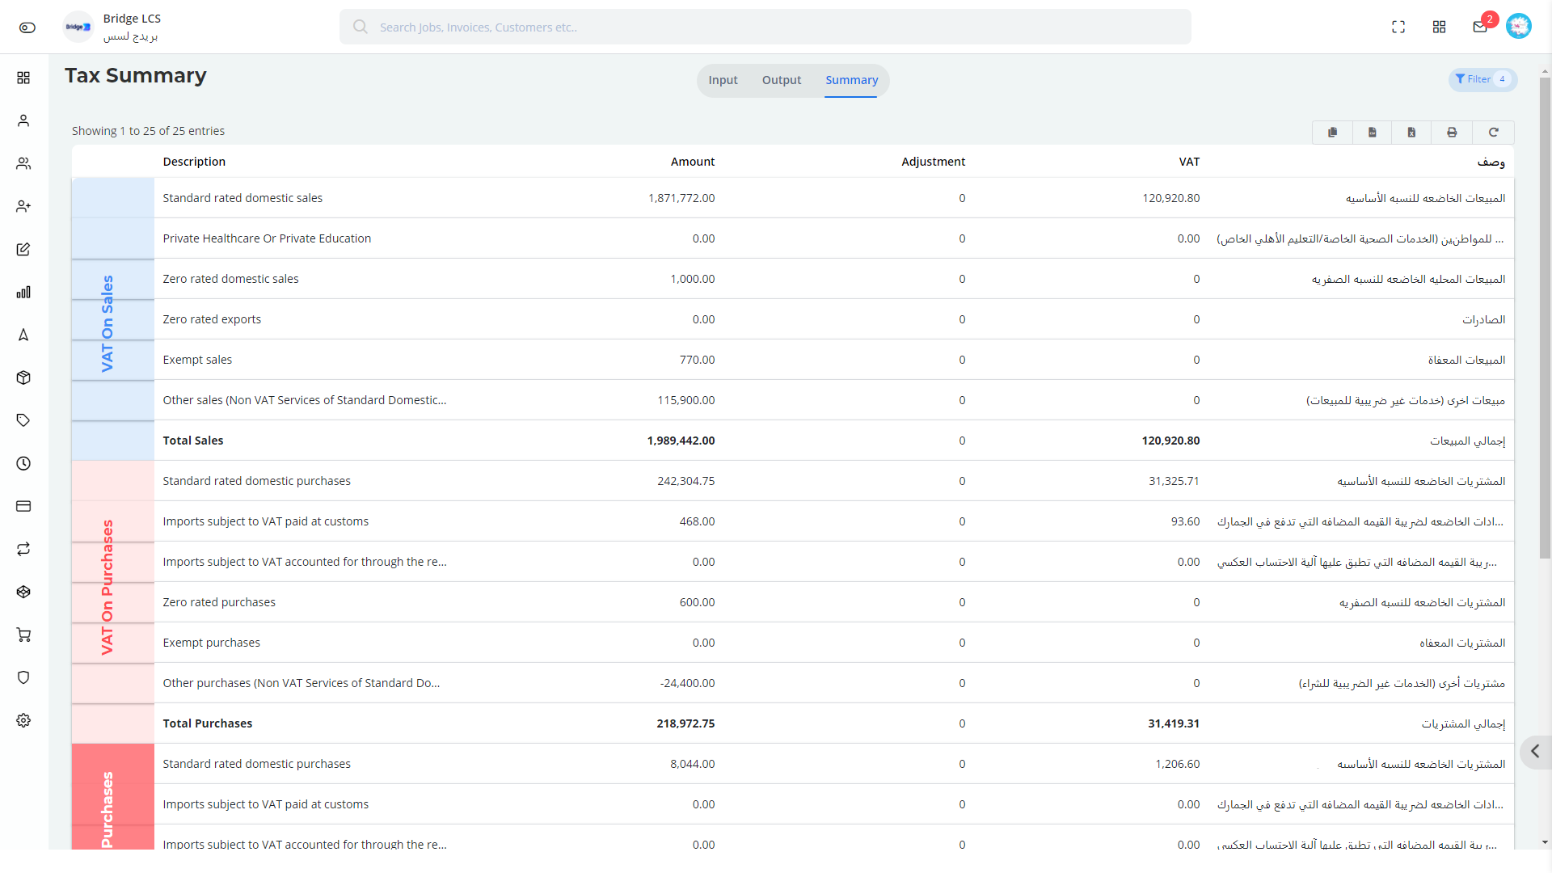Click Other sales non-VAT services row

coord(306,400)
